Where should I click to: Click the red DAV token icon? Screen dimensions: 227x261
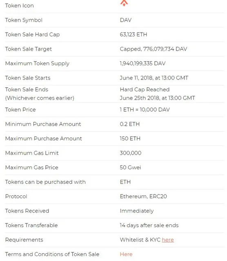(124, 3)
